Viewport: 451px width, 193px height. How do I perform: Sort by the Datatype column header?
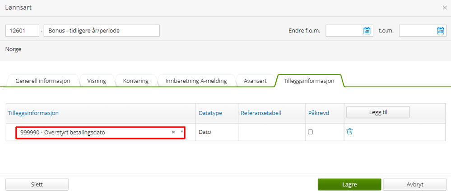point(210,113)
